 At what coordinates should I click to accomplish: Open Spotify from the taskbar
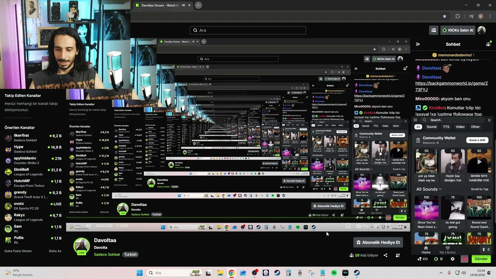(334, 273)
